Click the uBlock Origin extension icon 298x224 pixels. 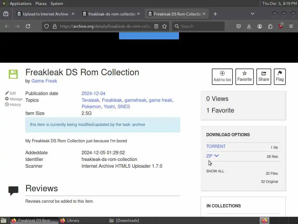pyautogui.click(x=281, y=26)
